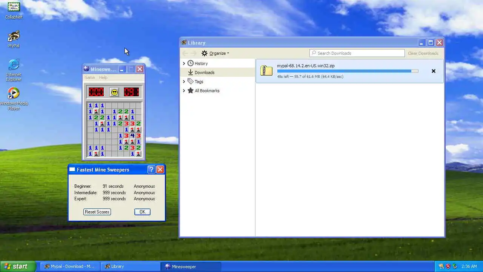Close the Fastest Mine Sweepers dialog
The width and height of the screenshot is (483, 272).
point(160,170)
